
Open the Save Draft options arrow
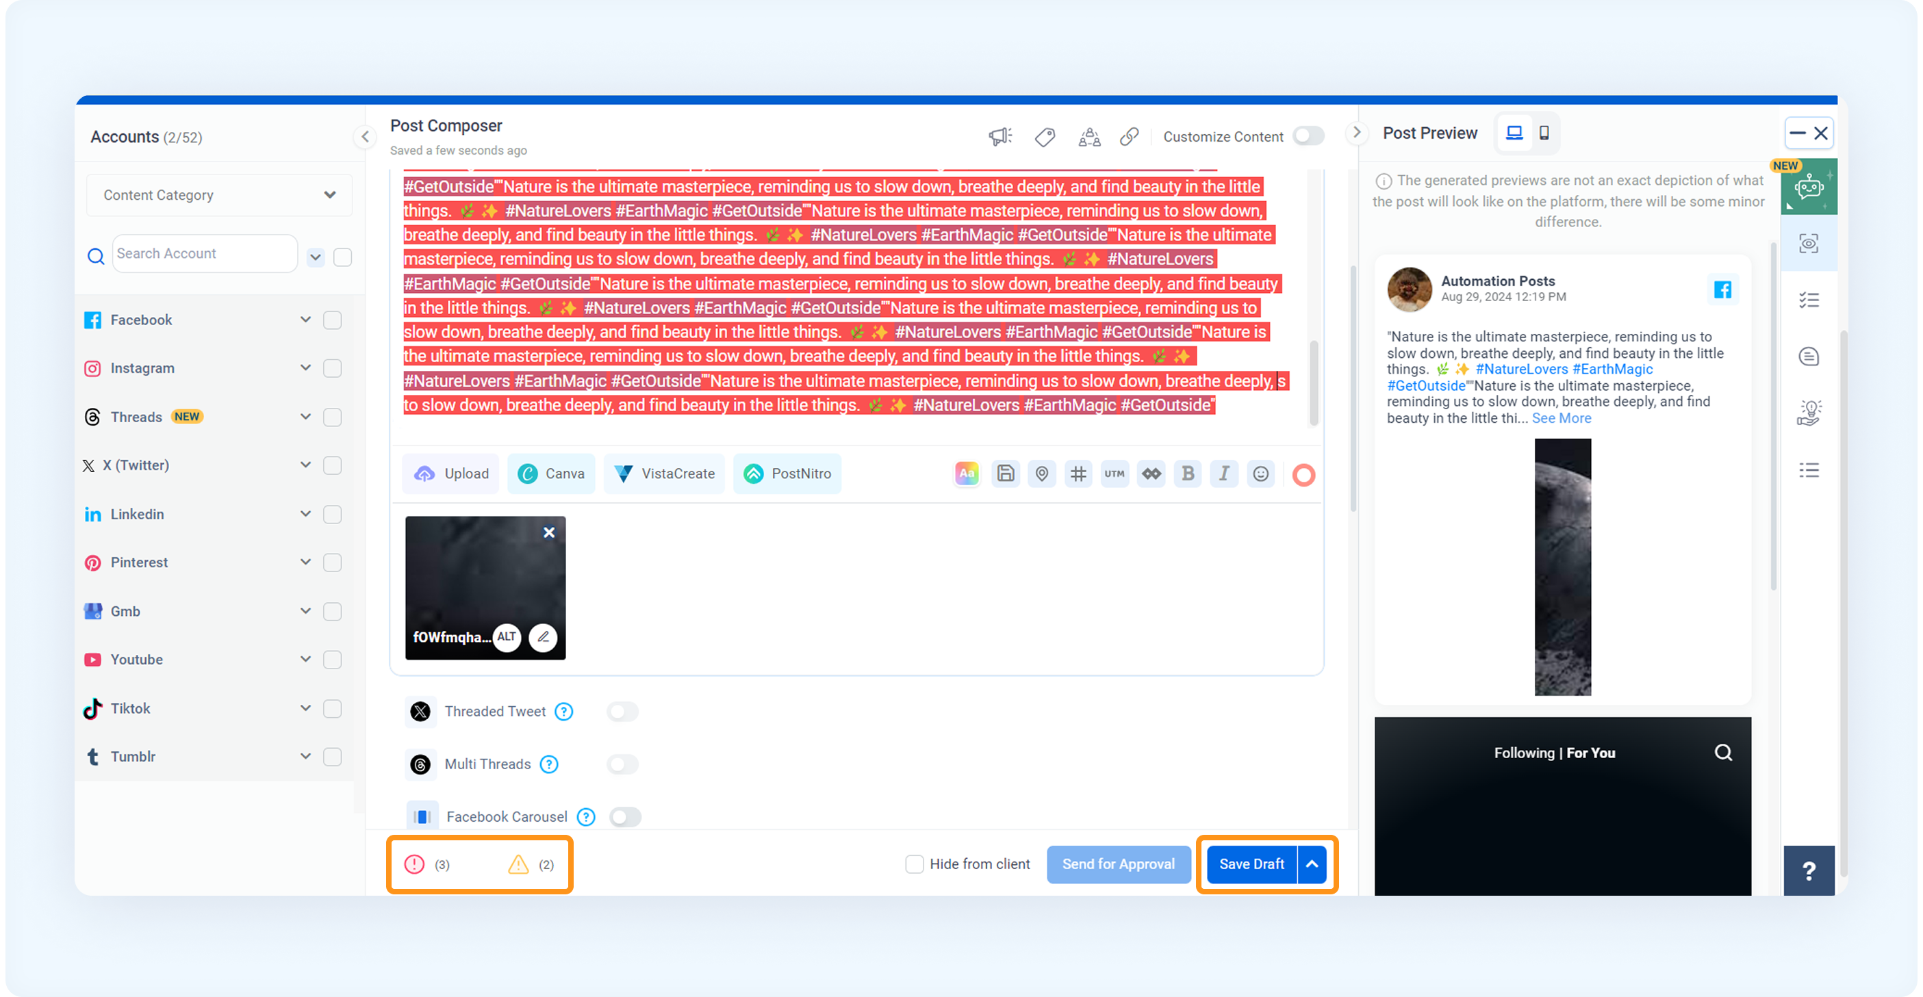[1312, 864]
